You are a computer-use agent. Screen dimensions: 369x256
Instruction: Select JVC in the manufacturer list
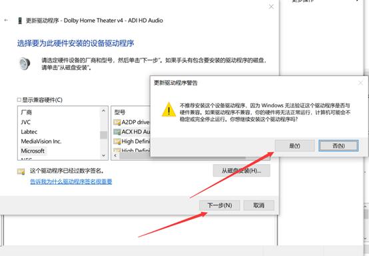[26, 122]
